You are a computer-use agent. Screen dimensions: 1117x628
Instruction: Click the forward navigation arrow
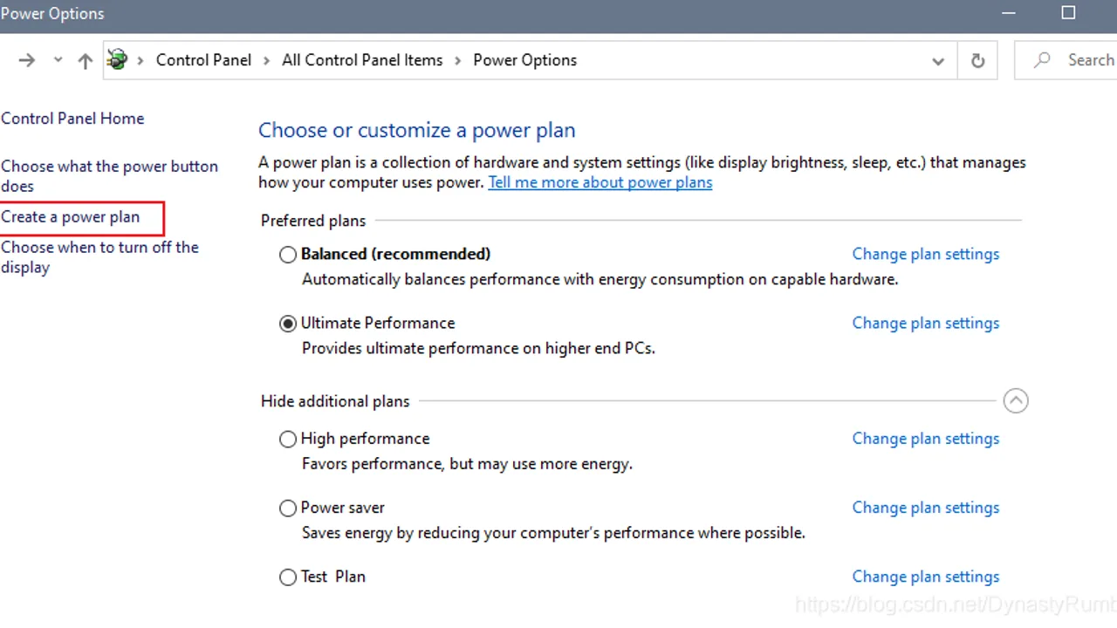point(27,60)
